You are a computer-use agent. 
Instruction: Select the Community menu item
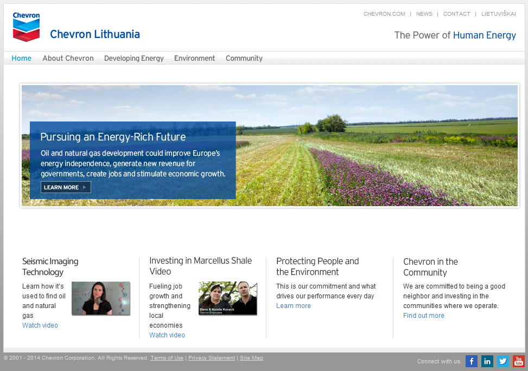tap(244, 58)
